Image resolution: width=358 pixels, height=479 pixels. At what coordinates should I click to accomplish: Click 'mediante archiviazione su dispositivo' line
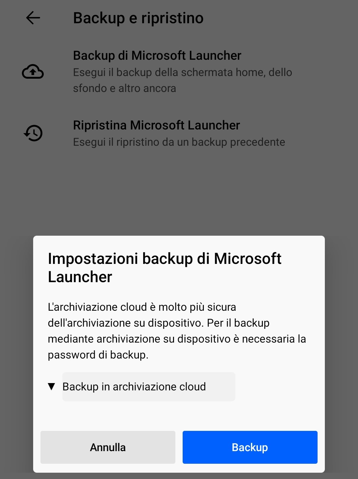(x=139, y=339)
